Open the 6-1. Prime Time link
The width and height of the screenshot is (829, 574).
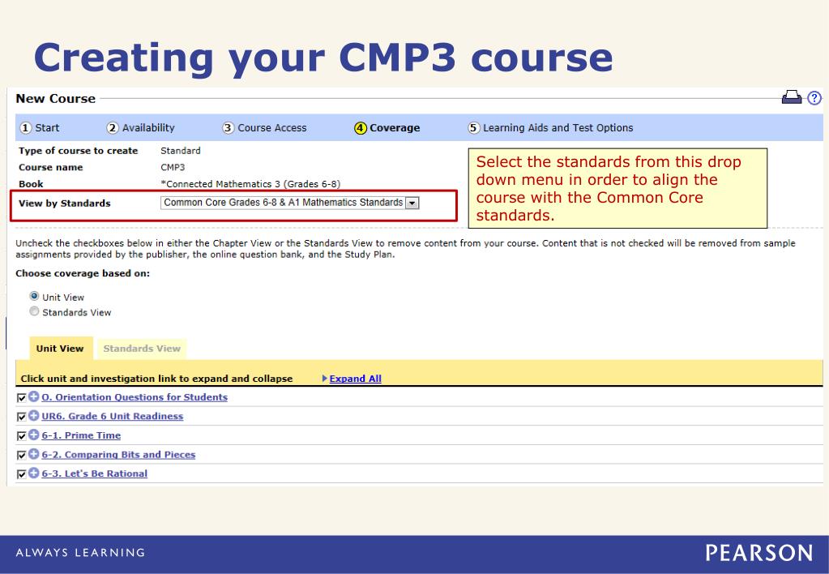tap(81, 435)
